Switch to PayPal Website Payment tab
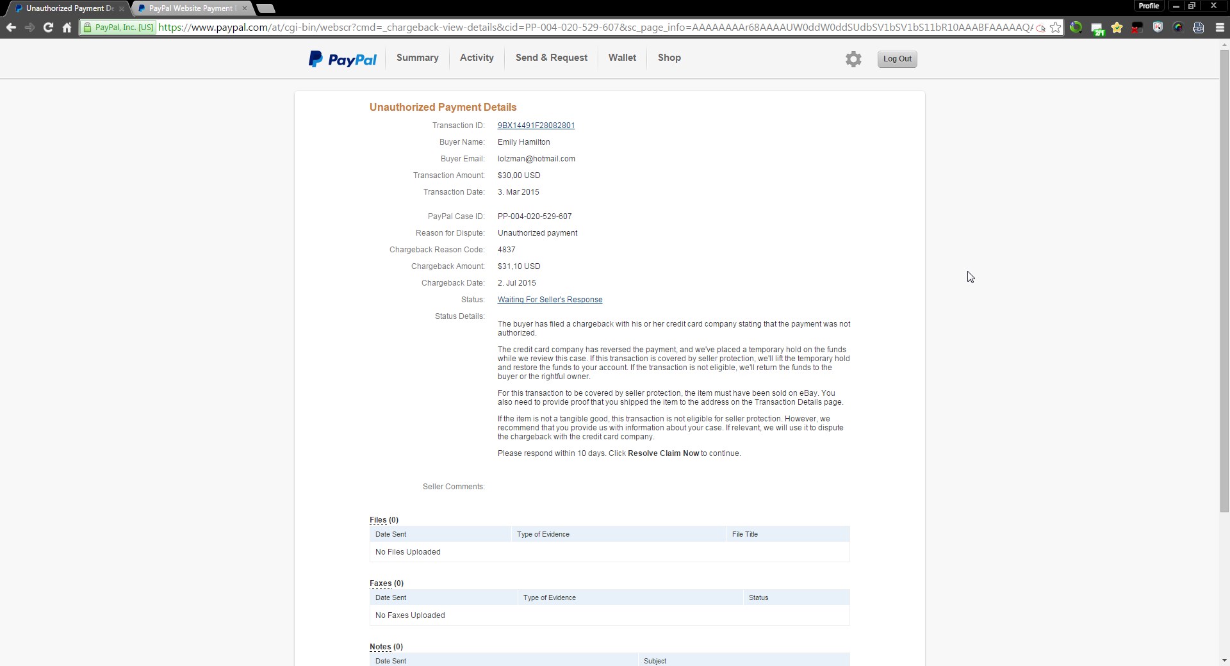This screenshot has height=666, width=1230. [x=190, y=8]
